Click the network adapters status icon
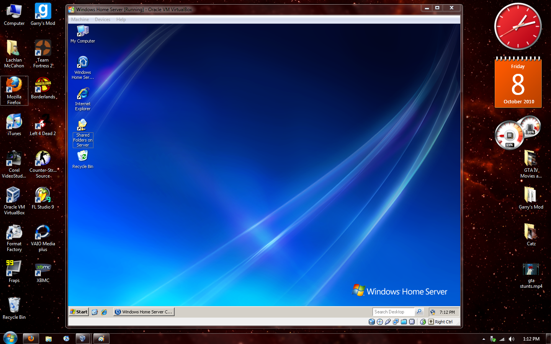This screenshot has height=344, width=551. tap(396, 322)
